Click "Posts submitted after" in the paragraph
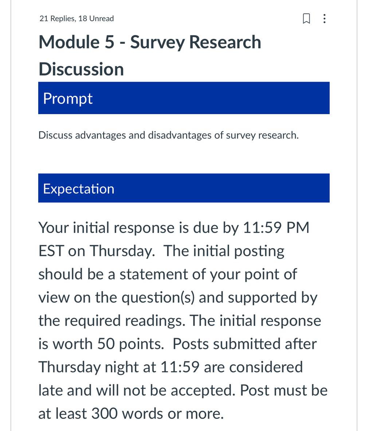 coord(244,344)
